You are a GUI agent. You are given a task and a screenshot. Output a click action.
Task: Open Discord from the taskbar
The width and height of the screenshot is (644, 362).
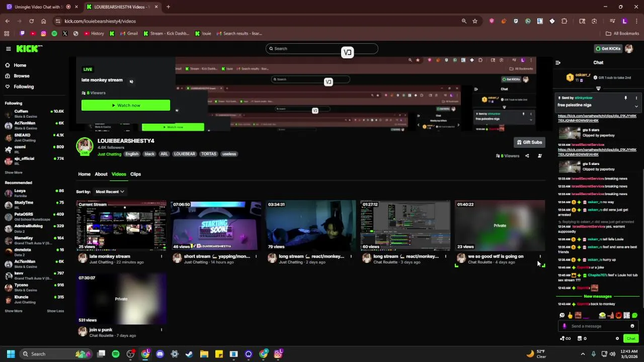tap(160, 354)
